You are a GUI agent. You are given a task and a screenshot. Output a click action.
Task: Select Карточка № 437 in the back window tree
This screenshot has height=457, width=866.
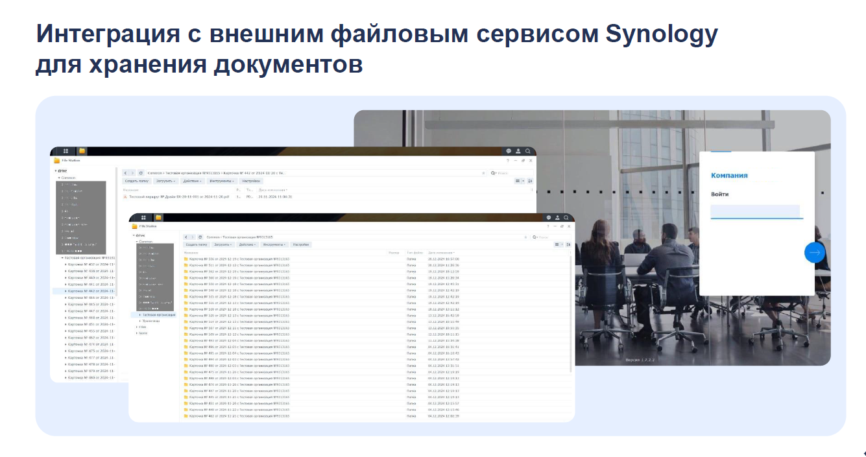[x=92, y=264]
